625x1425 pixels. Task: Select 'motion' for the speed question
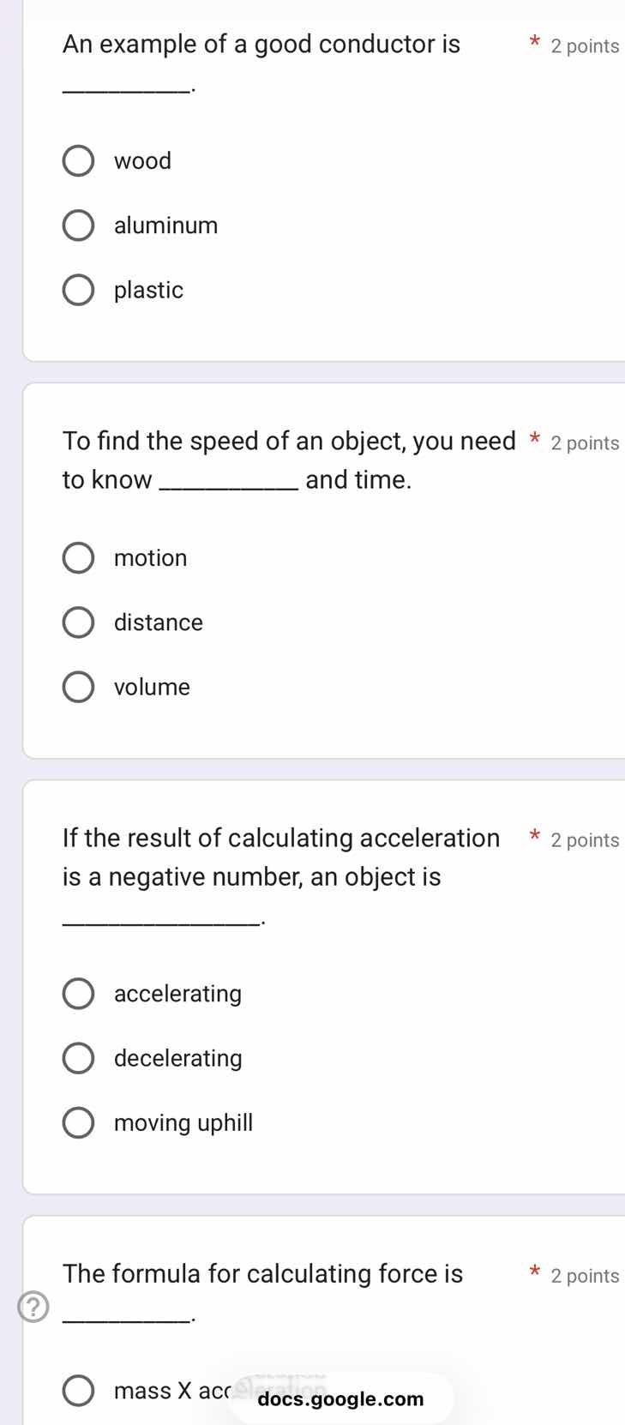point(79,558)
